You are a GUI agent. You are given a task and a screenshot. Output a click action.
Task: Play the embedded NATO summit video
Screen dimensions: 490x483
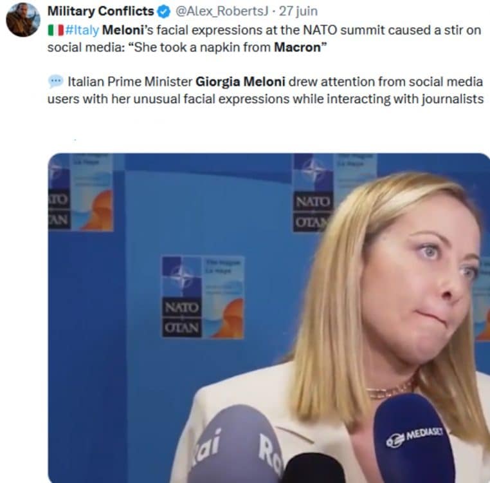point(269,317)
